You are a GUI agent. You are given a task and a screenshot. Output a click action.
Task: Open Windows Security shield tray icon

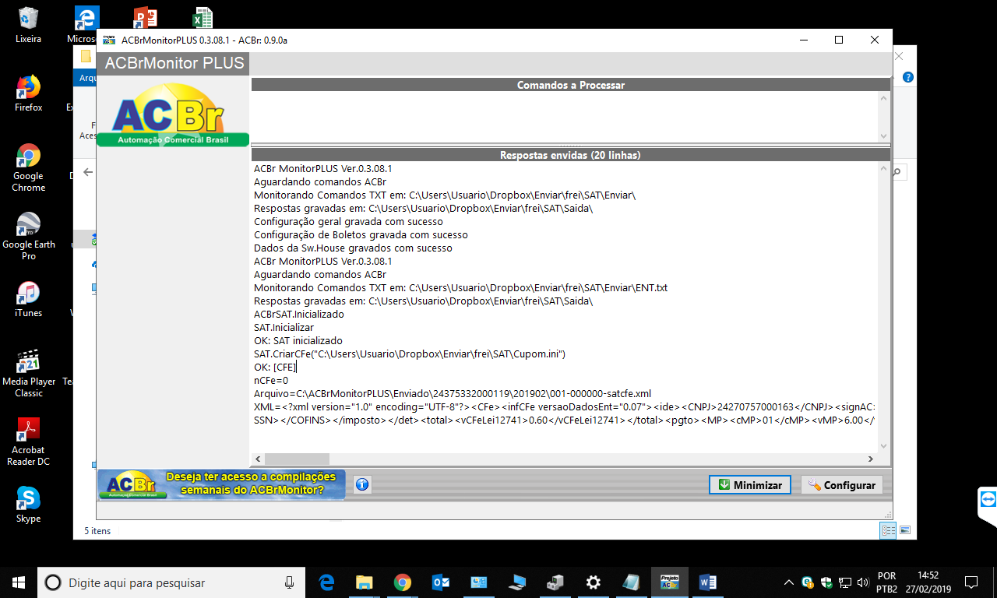pos(826,582)
